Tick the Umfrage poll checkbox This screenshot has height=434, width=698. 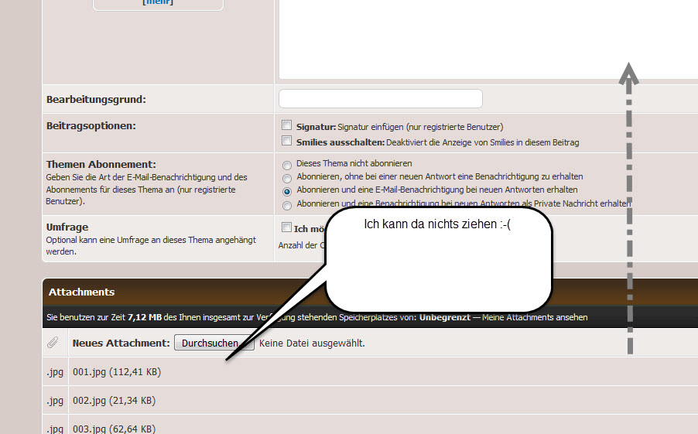tap(287, 227)
